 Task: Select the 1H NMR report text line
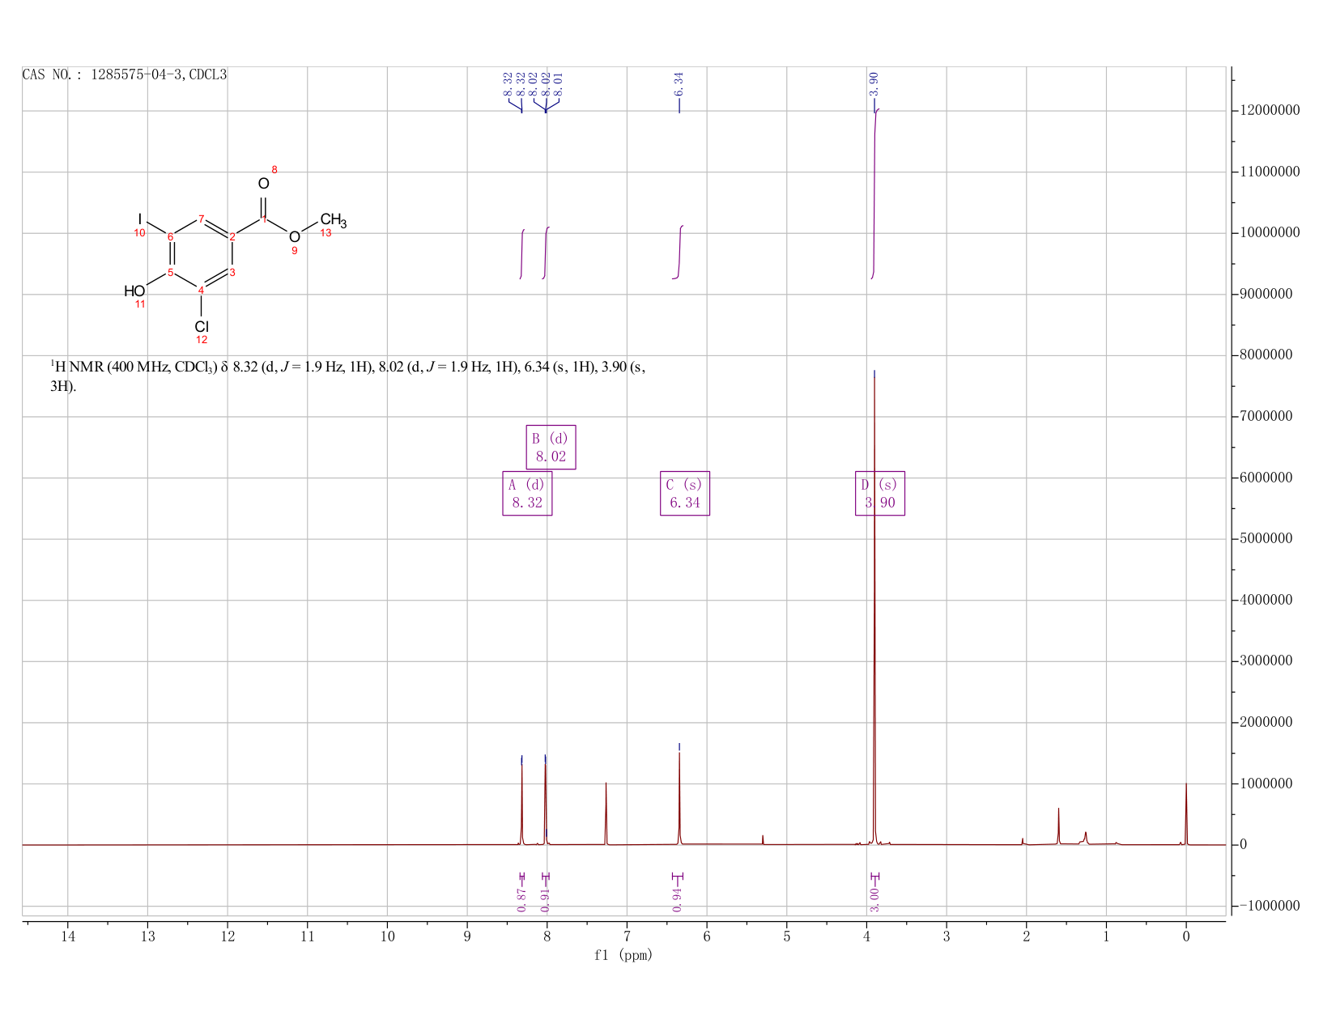[x=348, y=376]
